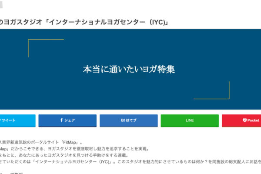This screenshot has width=261, height=174.
Task: Click the Facebook 'f' icon
Action: [61, 120]
